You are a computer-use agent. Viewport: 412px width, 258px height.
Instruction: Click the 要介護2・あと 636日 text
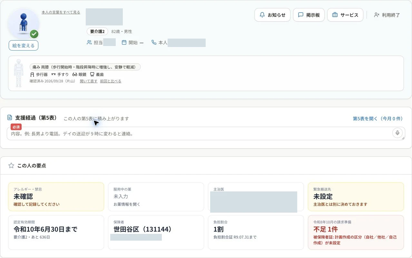pos(32,237)
